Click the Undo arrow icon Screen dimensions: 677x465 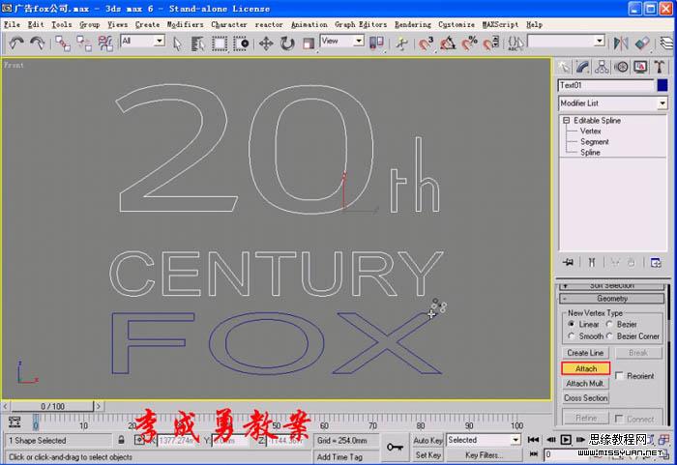click(x=16, y=44)
